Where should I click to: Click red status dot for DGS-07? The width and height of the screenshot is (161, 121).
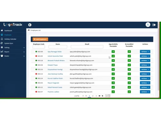[36, 92]
